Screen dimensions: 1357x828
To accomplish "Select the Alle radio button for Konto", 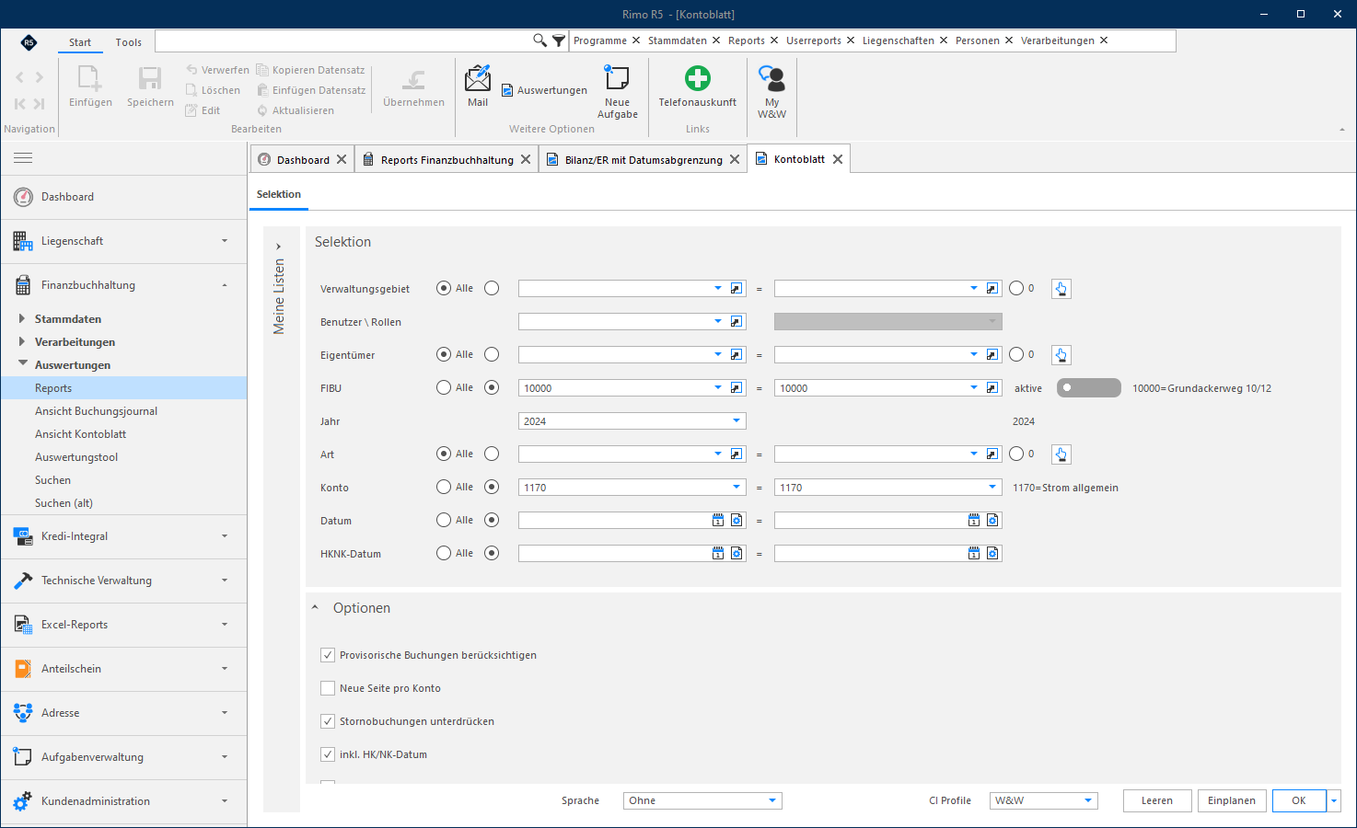I will click(x=444, y=488).
